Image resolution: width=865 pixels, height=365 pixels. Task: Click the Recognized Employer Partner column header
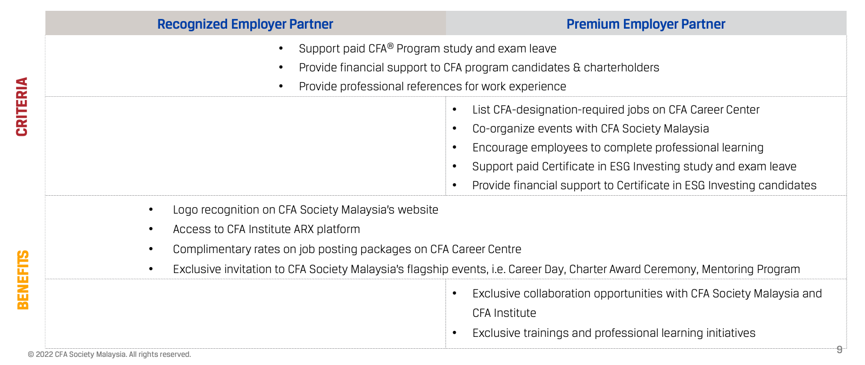pos(245,24)
